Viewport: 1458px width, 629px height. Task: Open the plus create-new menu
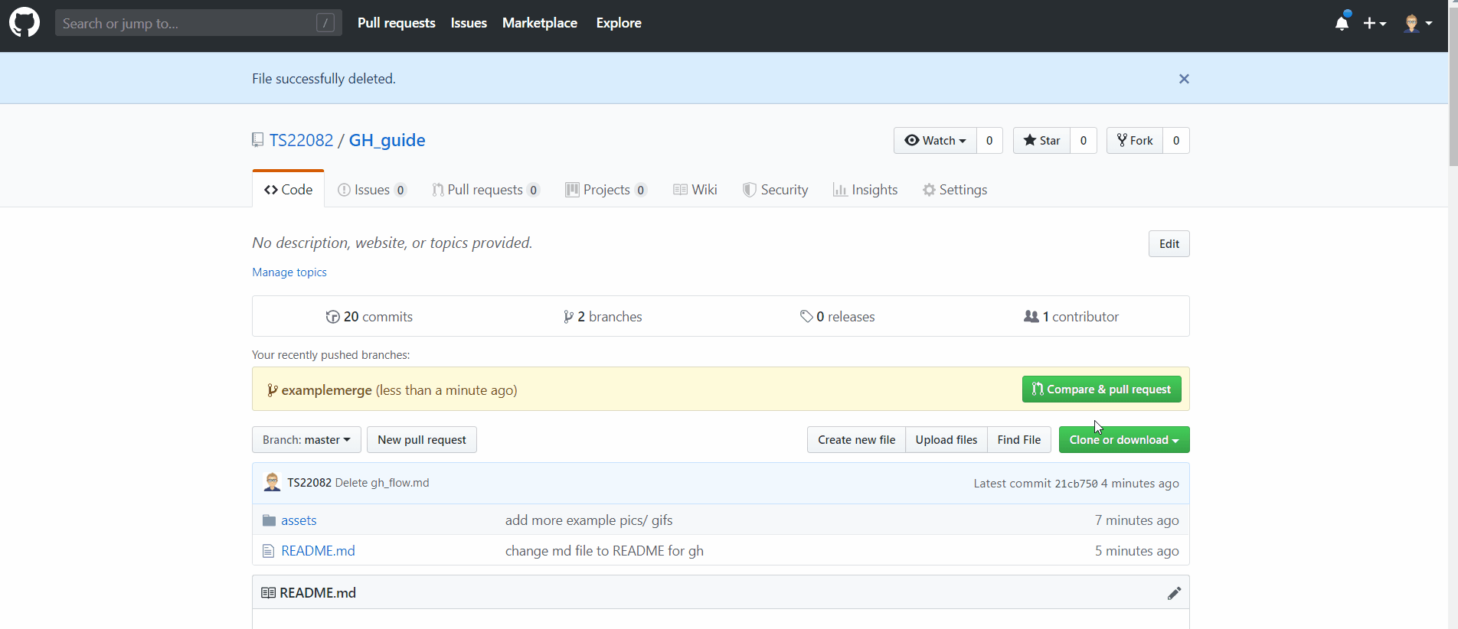pos(1375,23)
